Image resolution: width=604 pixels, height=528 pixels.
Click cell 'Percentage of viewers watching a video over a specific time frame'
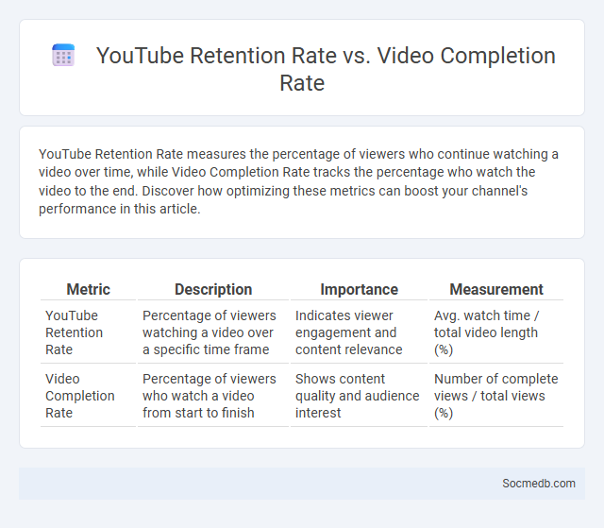[213, 332]
